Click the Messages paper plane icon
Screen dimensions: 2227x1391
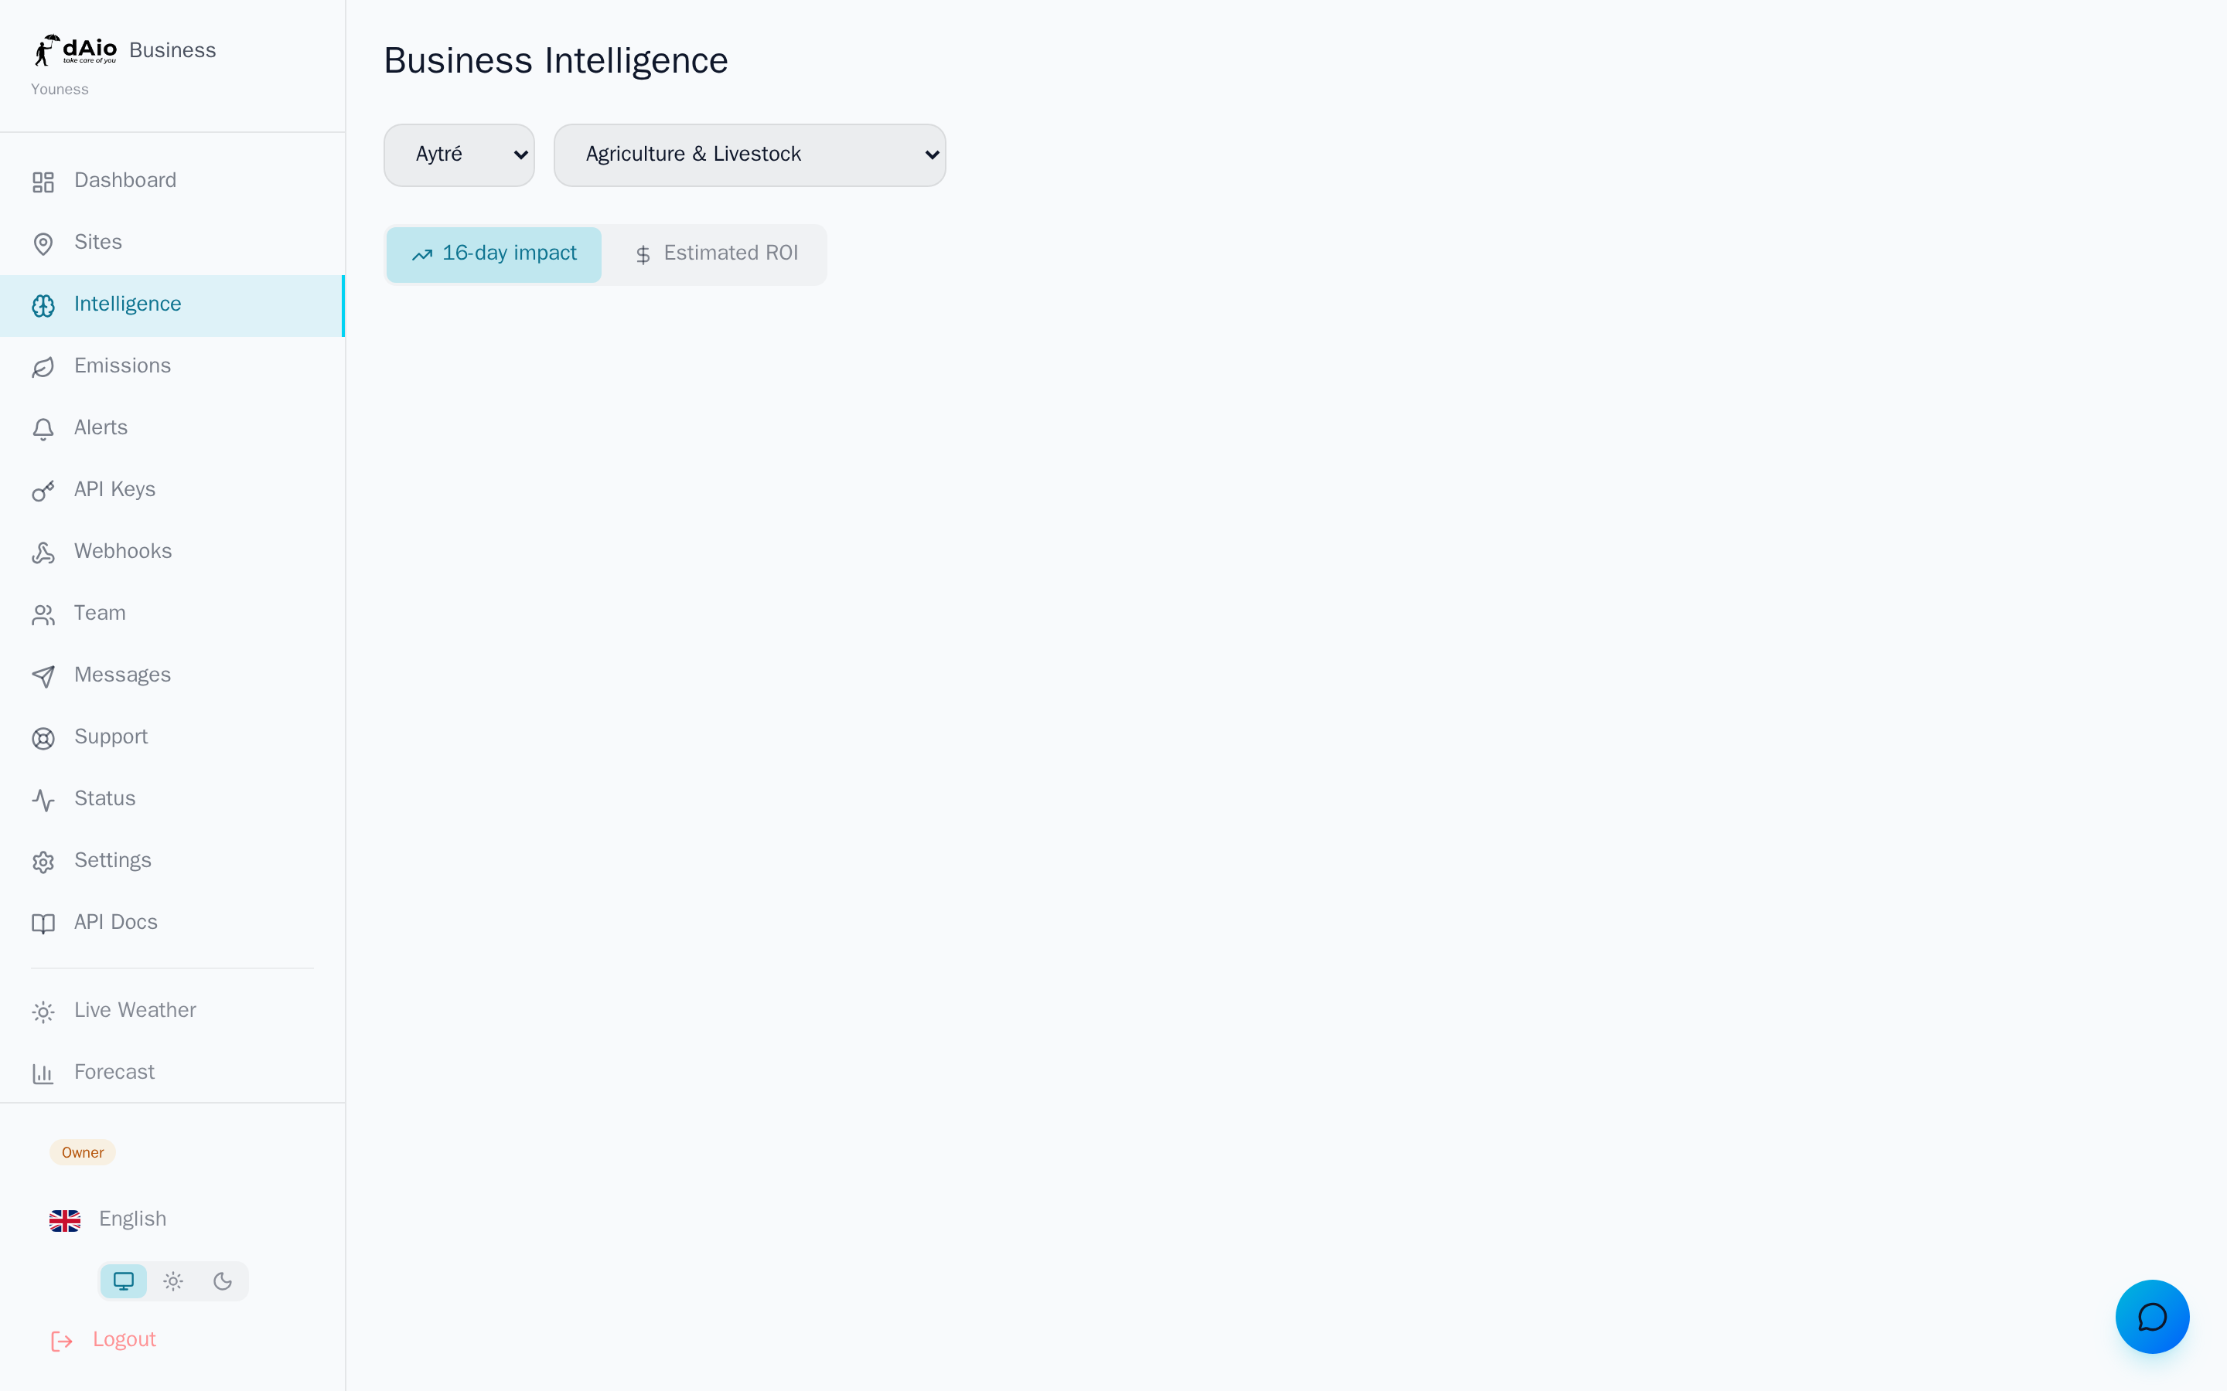click(43, 676)
